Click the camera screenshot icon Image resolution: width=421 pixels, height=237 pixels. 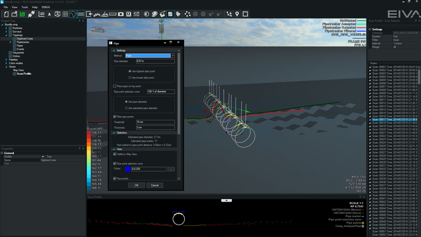coord(121,14)
